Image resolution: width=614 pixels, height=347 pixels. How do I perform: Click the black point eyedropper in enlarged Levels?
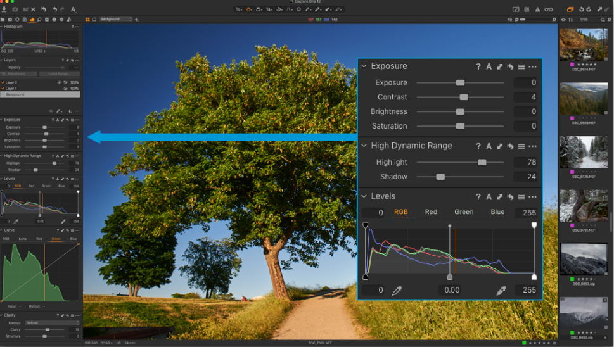coord(397,290)
